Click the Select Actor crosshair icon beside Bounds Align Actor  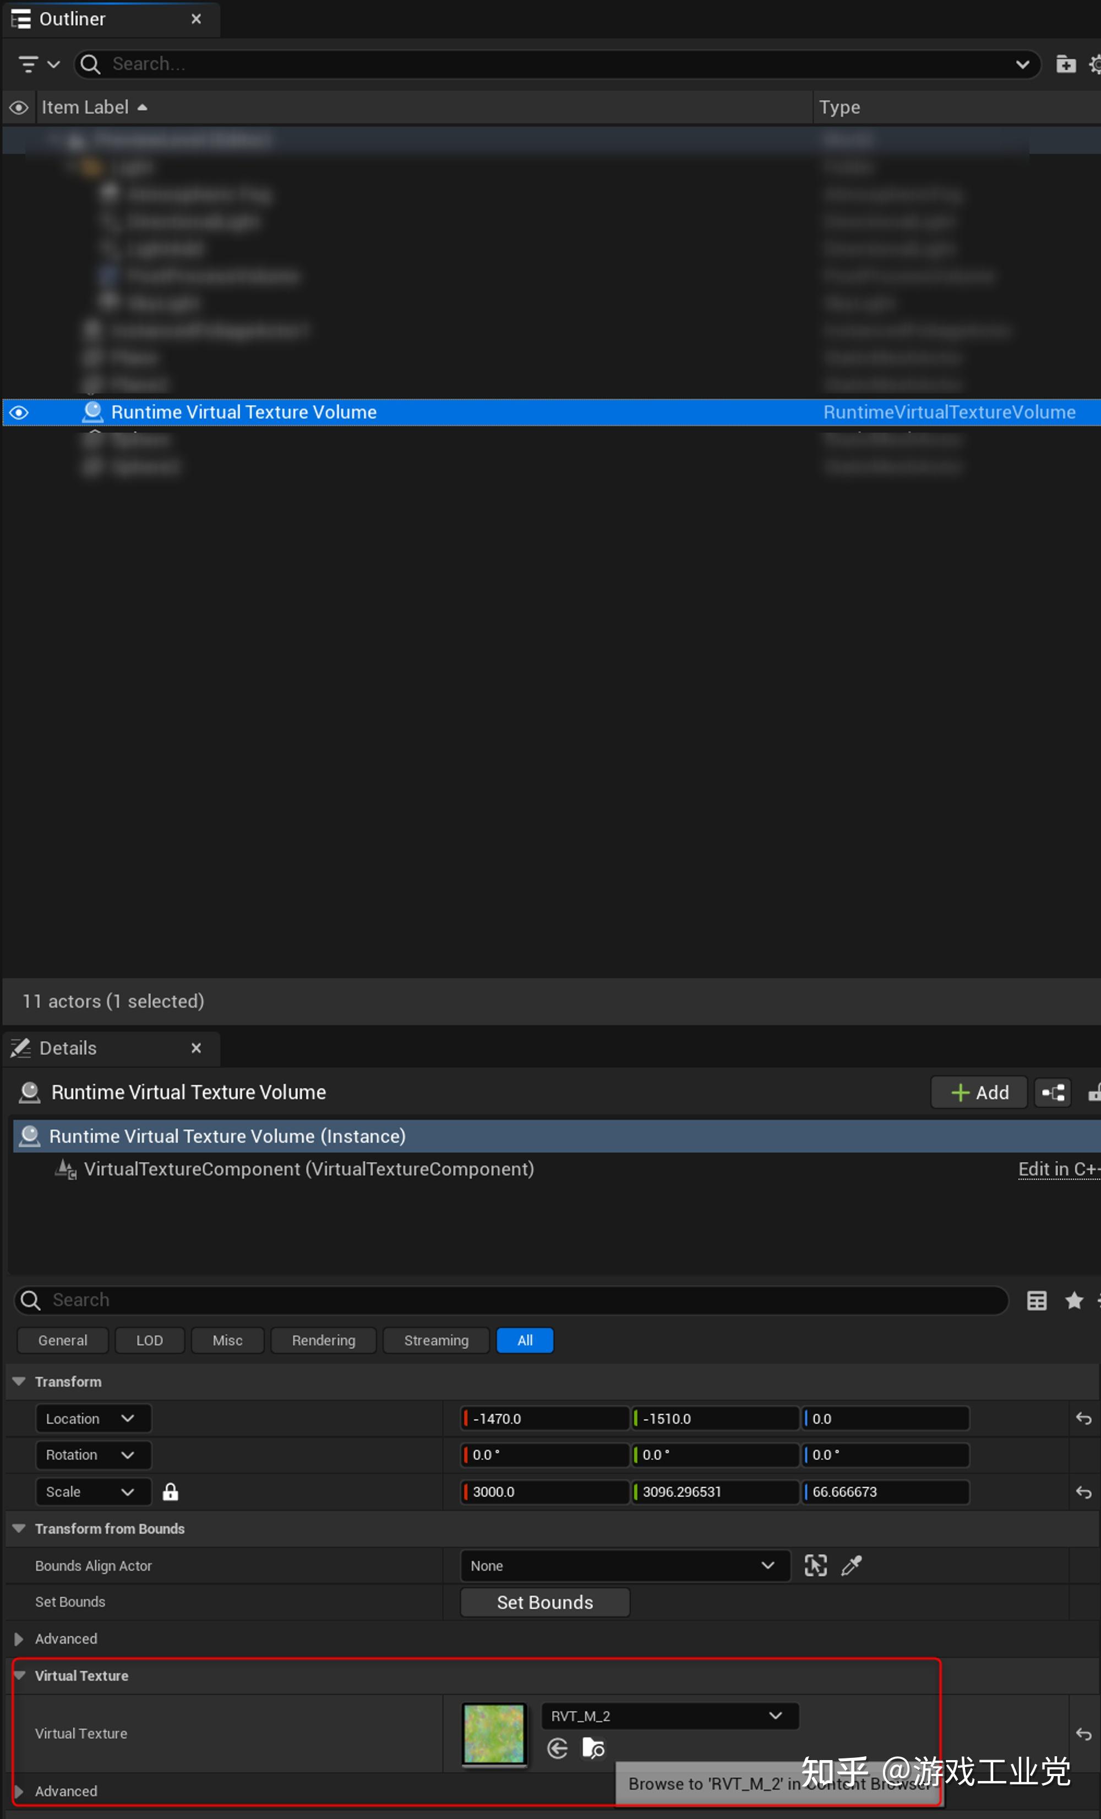pos(815,1565)
